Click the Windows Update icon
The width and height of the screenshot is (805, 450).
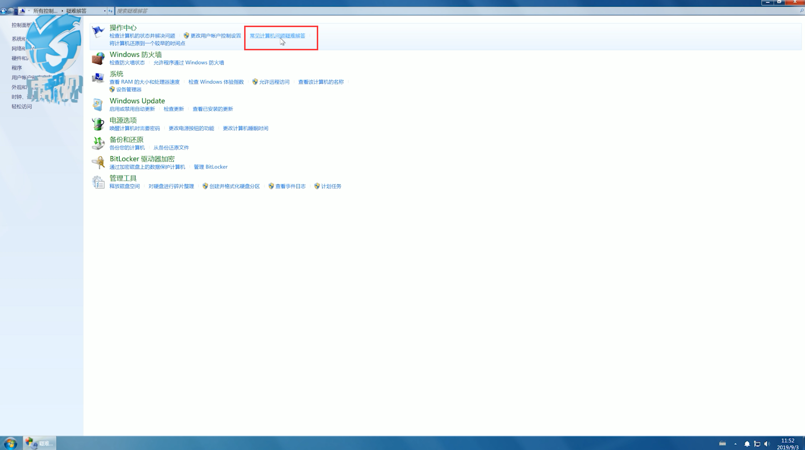coord(98,105)
